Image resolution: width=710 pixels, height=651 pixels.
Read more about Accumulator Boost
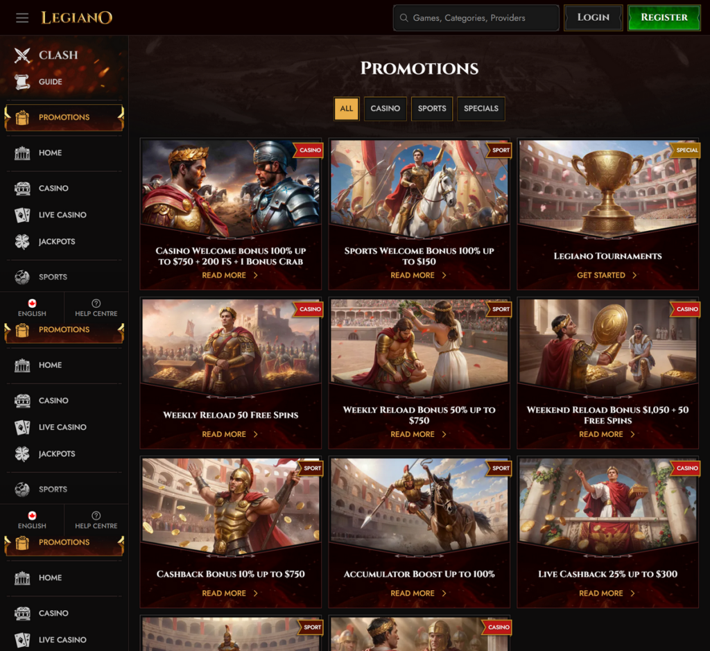pos(412,593)
